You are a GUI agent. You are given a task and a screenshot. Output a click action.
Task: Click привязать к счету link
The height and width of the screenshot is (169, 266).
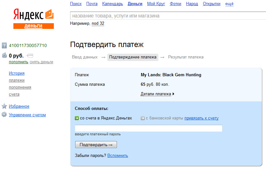point(202,118)
